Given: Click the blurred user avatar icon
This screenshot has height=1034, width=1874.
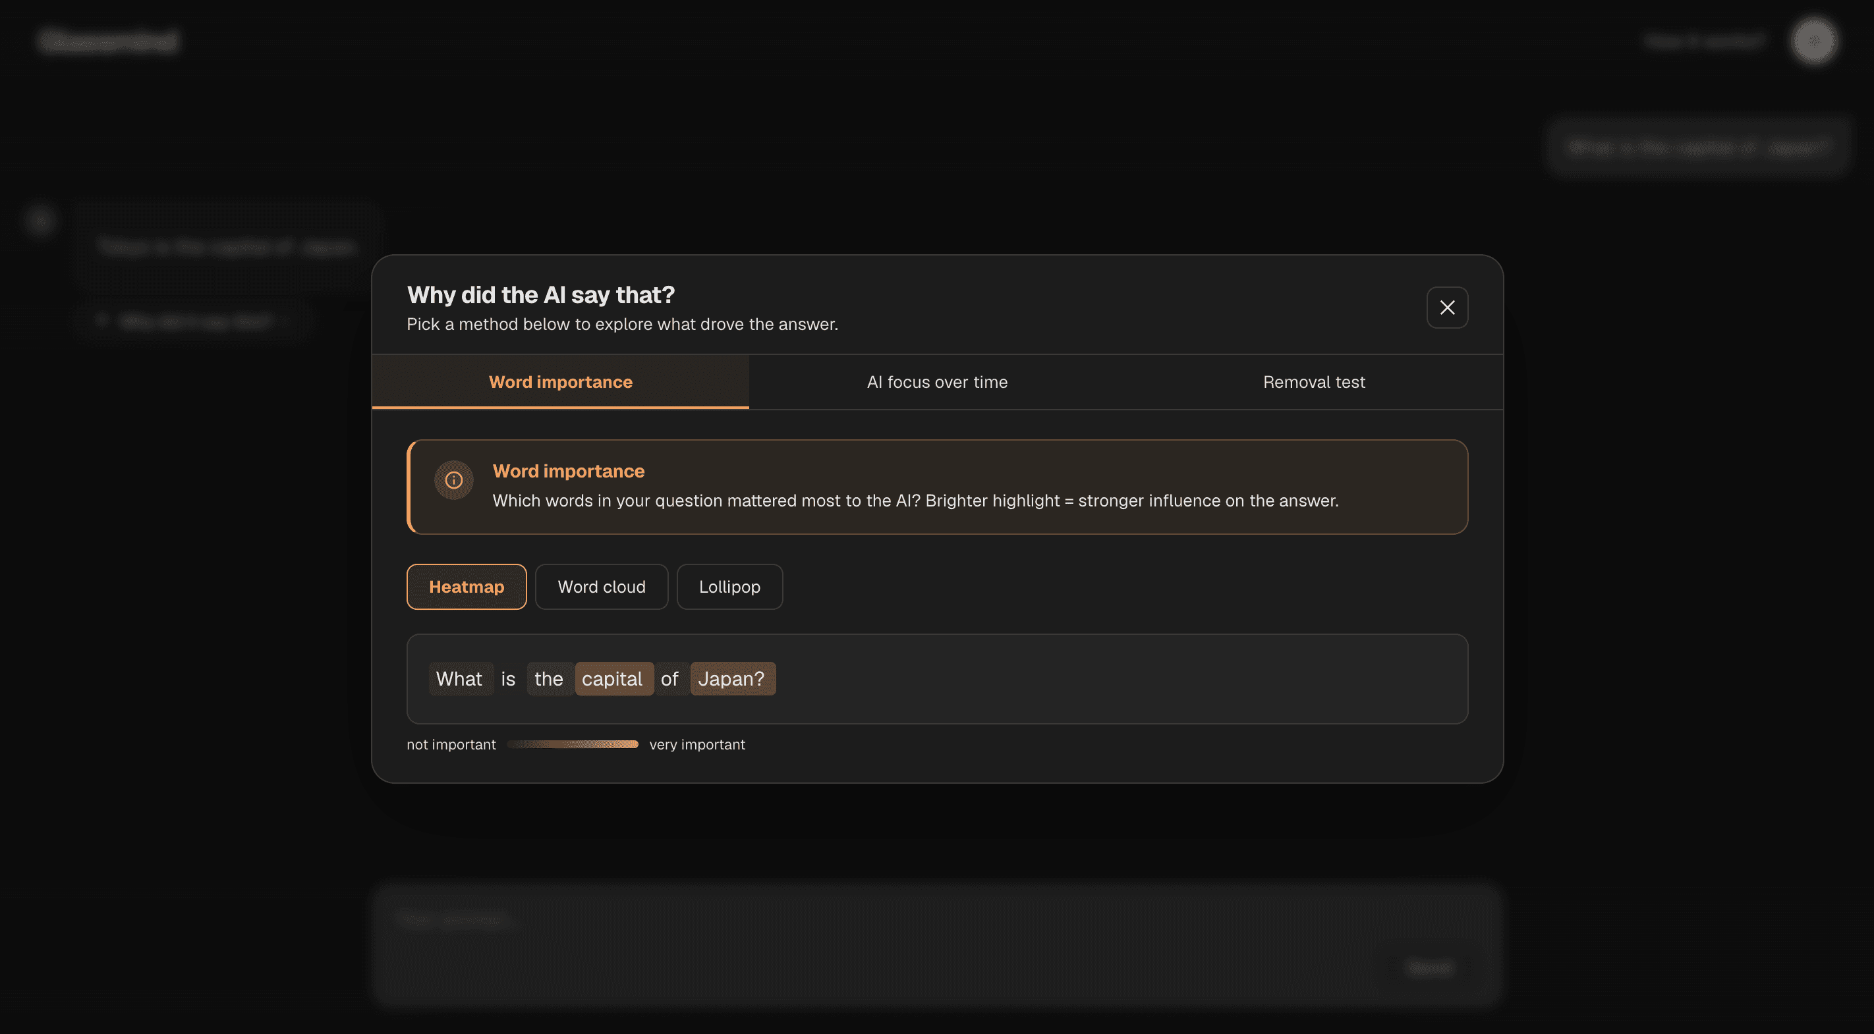Looking at the screenshot, I should coord(1814,41).
